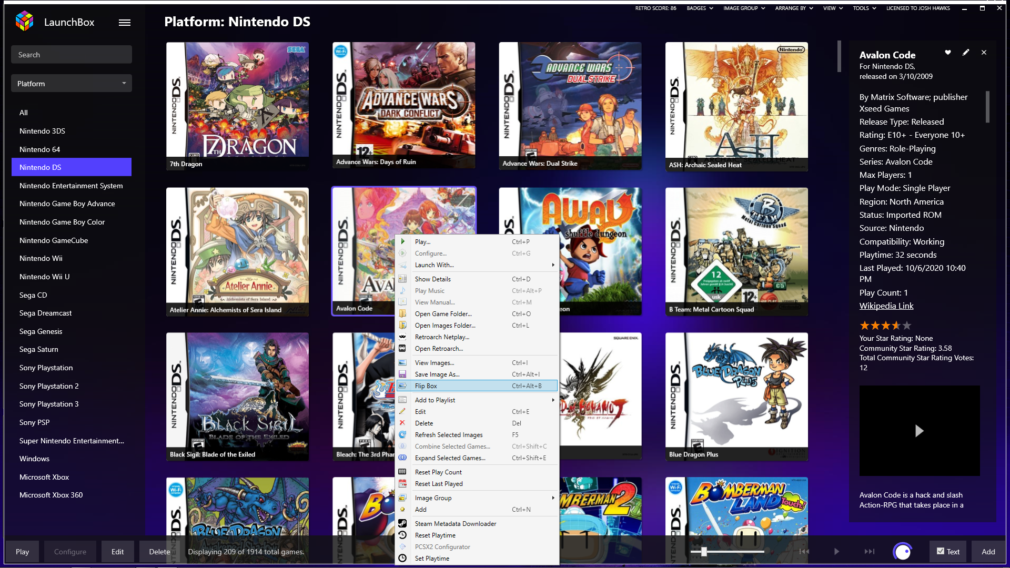Click the Configure button in bottom bar
1010x568 pixels.
[x=70, y=551]
